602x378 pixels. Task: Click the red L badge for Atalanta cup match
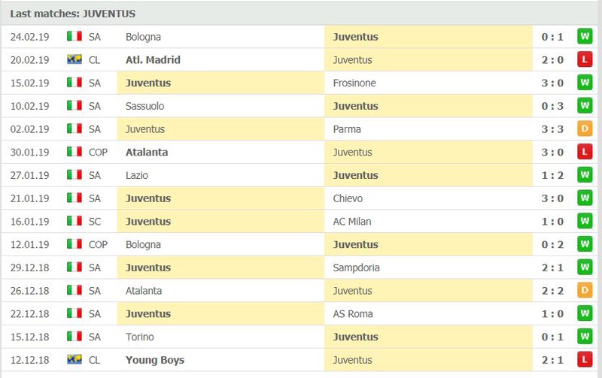585,152
